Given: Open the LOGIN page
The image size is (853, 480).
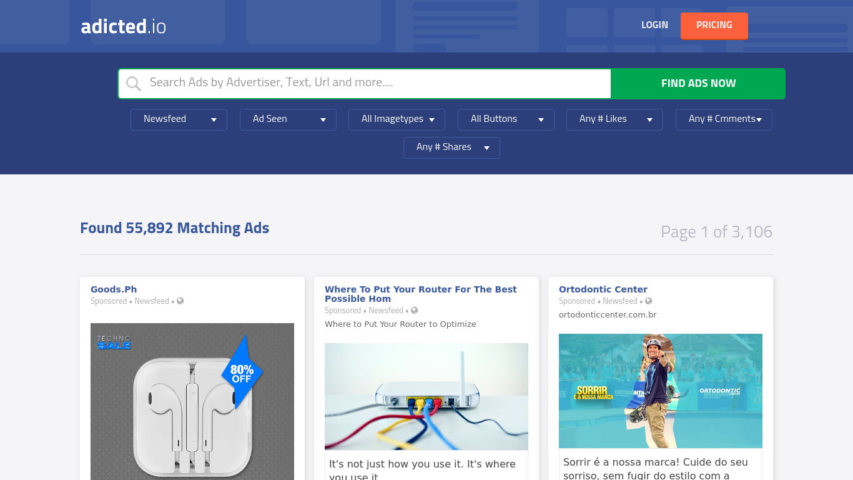Looking at the screenshot, I should click(x=654, y=25).
